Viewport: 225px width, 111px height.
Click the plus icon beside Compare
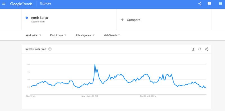pyautogui.click(x=122, y=20)
